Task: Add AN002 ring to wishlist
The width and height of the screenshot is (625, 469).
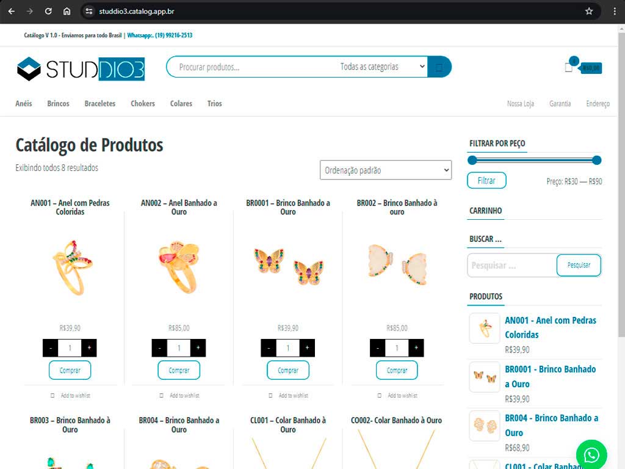Action: pos(179,396)
